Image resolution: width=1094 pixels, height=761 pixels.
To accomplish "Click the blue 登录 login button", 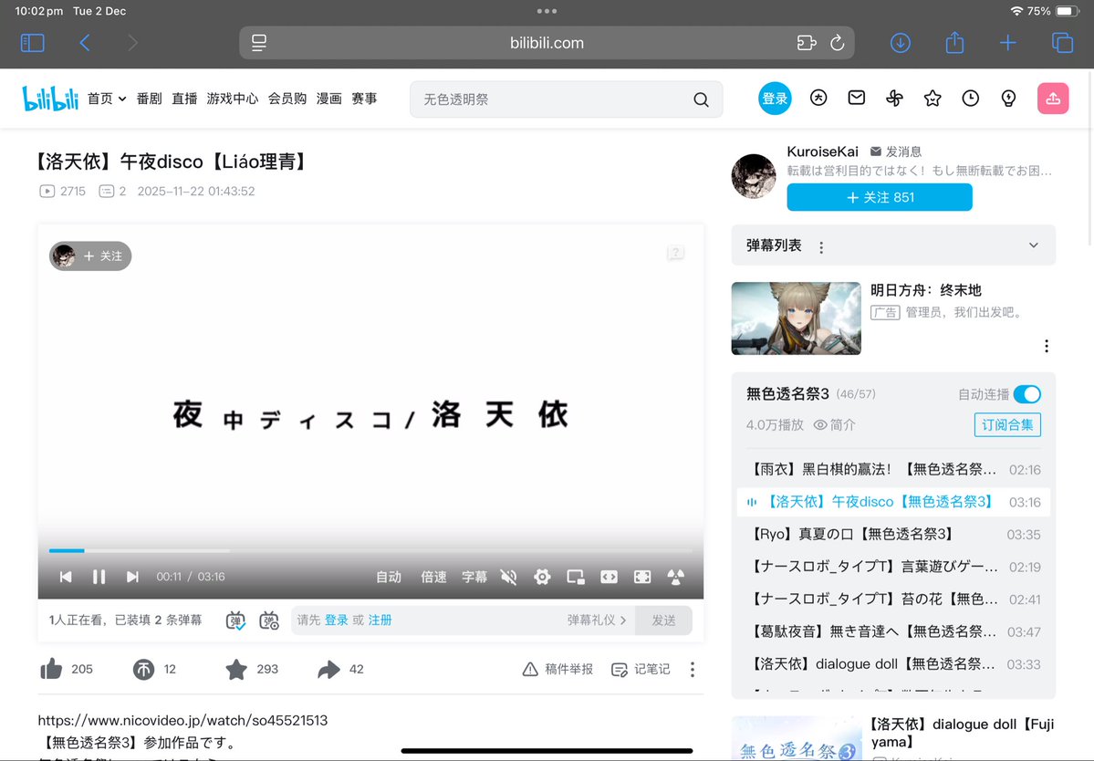I will pos(775,98).
